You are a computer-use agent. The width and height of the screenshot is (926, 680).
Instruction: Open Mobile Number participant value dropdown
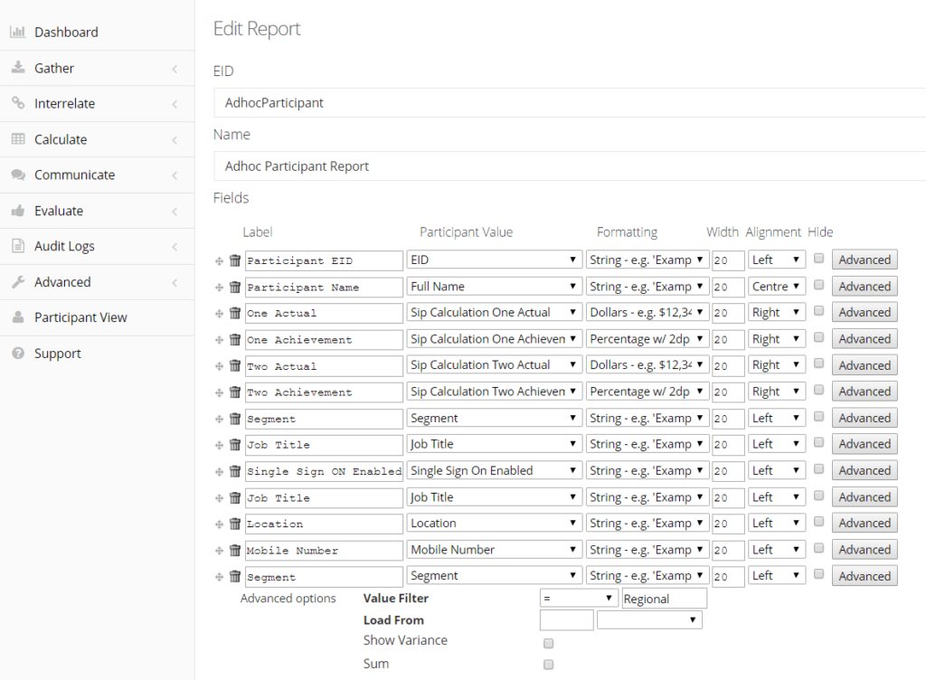tap(493, 550)
